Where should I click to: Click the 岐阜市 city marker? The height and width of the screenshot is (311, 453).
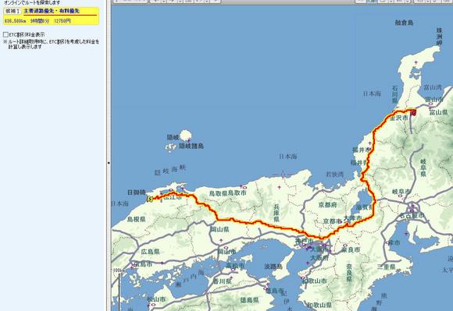400,196
